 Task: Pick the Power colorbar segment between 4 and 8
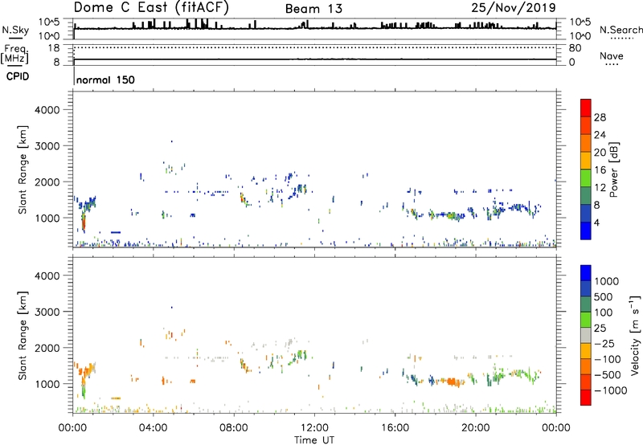pyautogui.click(x=586, y=214)
